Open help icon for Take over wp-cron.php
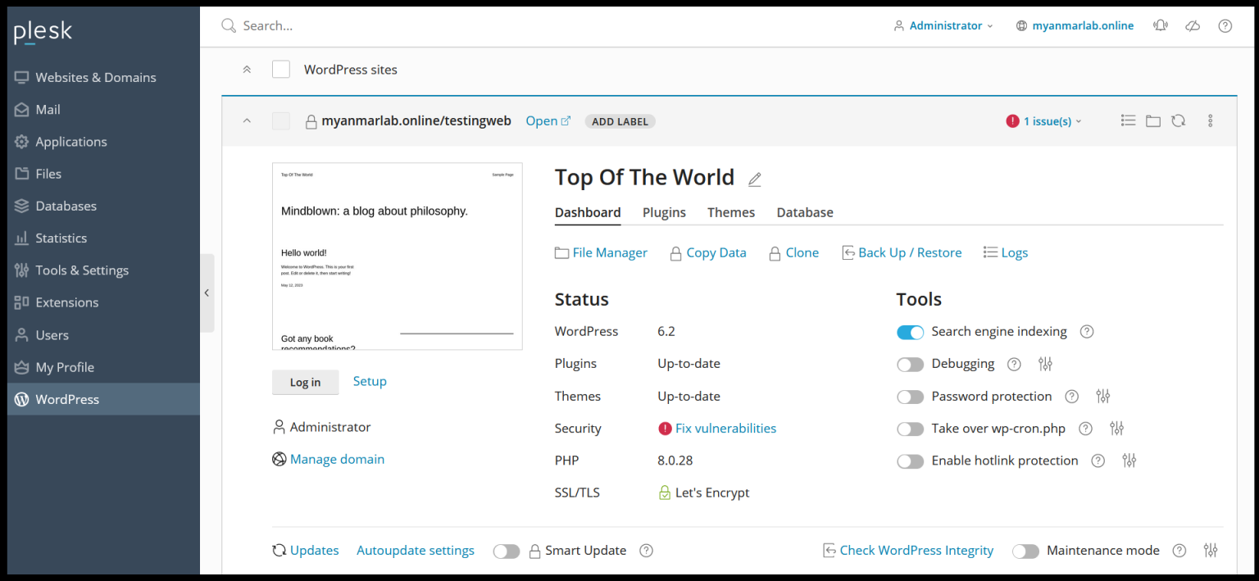Image resolution: width=1259 pixels, height=581 pixels. tap(1085, 429)
